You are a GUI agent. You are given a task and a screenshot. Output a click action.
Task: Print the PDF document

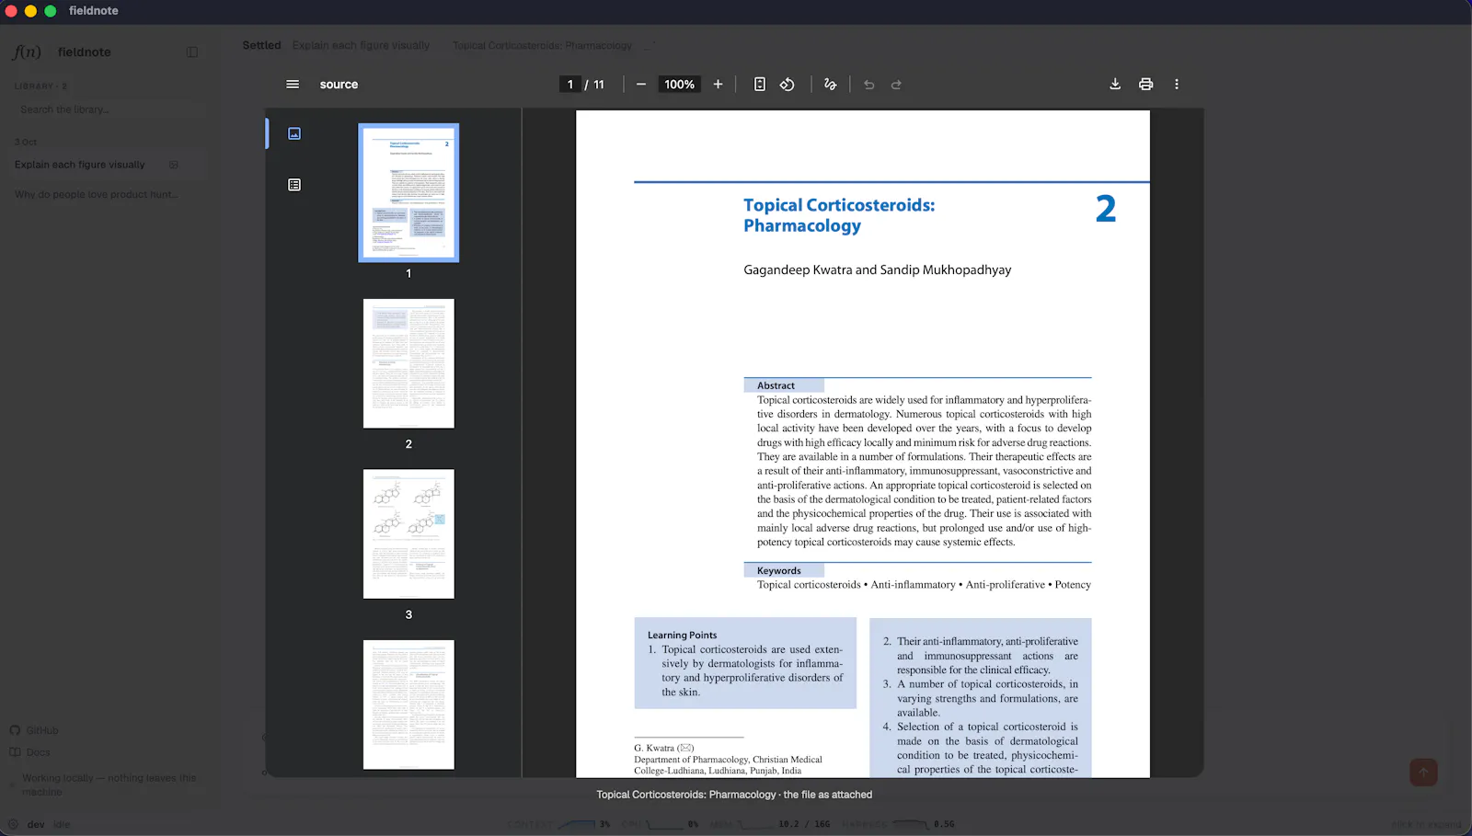click(1146, 85)
